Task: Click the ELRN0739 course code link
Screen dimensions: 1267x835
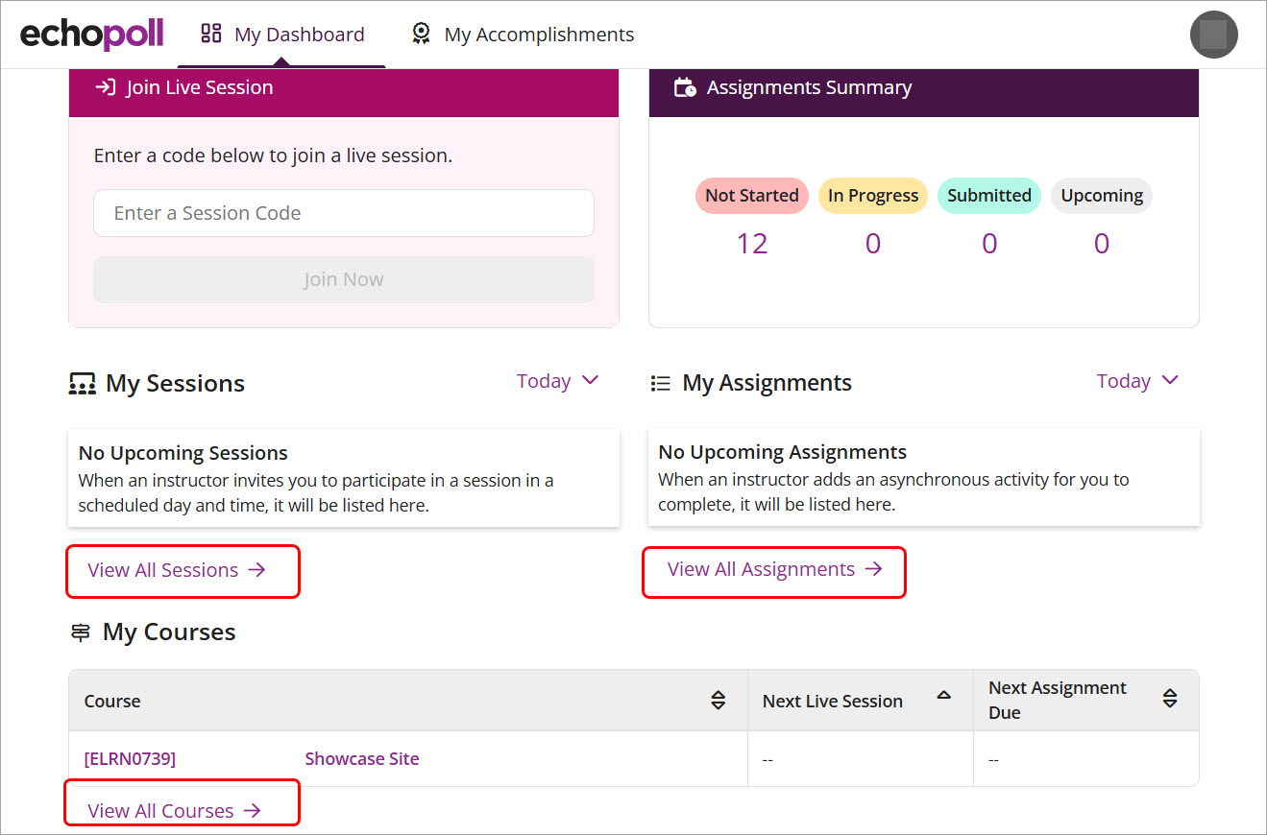Action: 130,758
